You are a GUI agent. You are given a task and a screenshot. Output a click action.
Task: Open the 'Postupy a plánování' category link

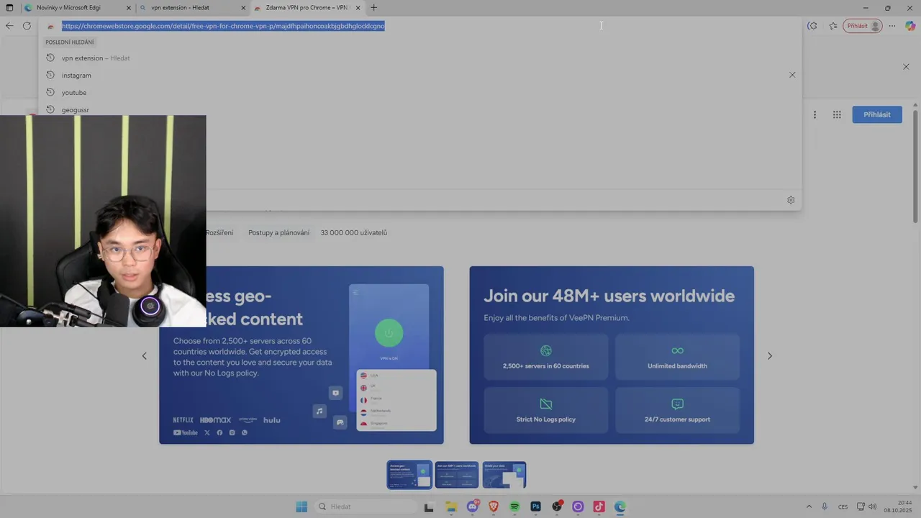click(279, 232)
